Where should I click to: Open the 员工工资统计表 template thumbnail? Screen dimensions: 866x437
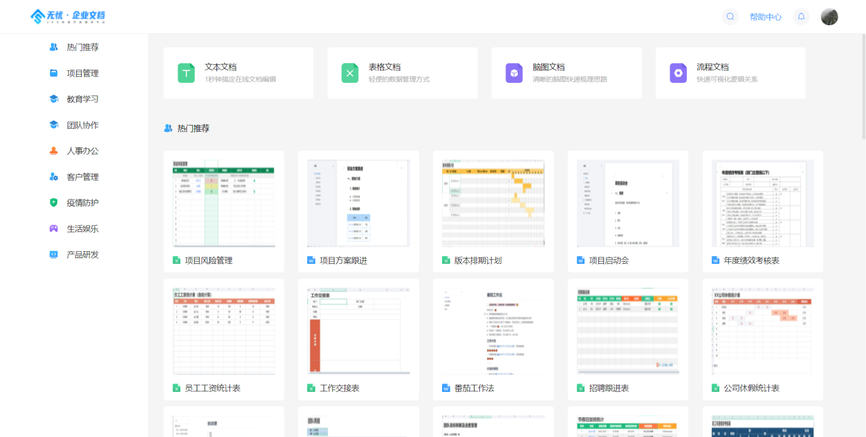click(x=224, y=331)
